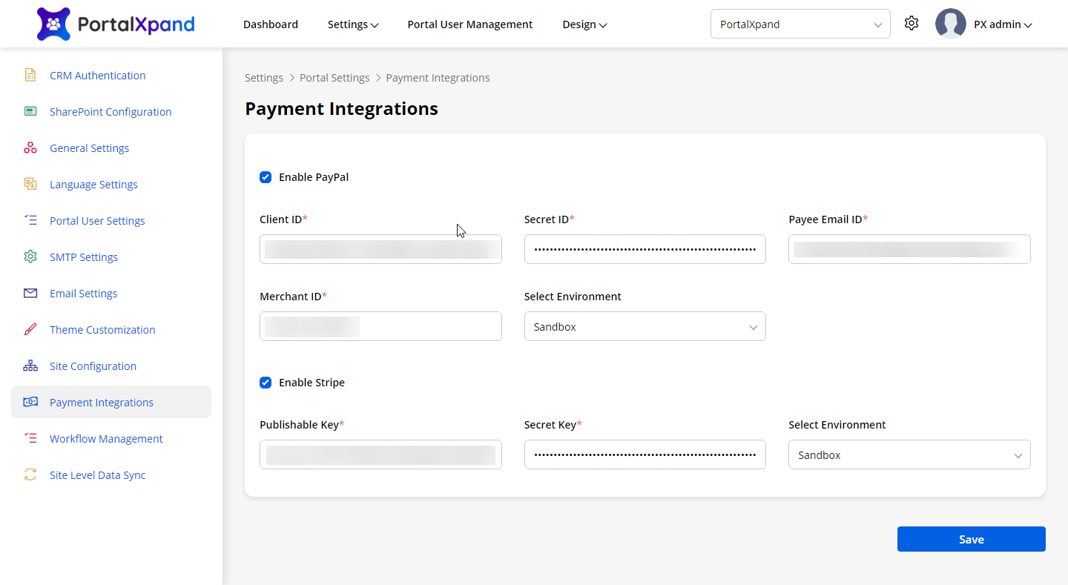1068x585 pixels.
Task: Click the Email Settings envelope icon
Action: point(30,294)
